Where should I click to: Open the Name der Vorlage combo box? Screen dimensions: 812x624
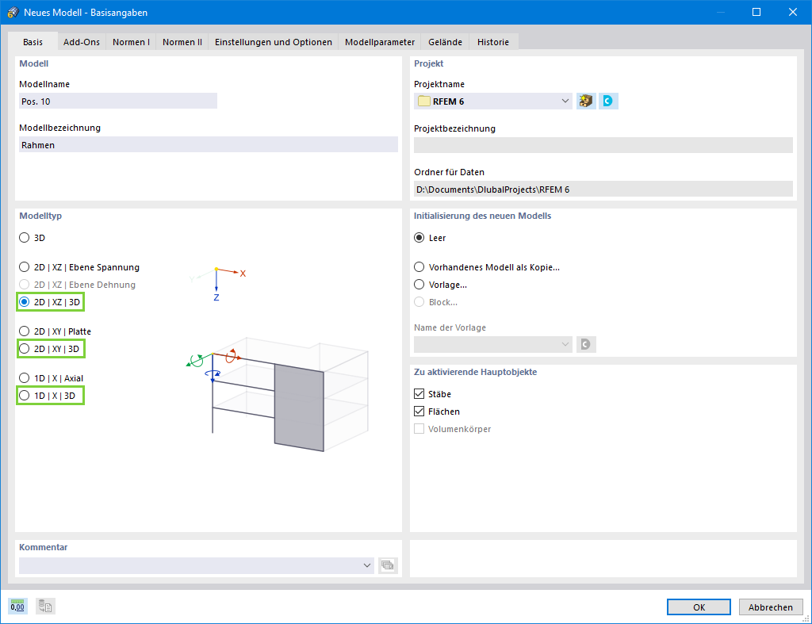565,344
